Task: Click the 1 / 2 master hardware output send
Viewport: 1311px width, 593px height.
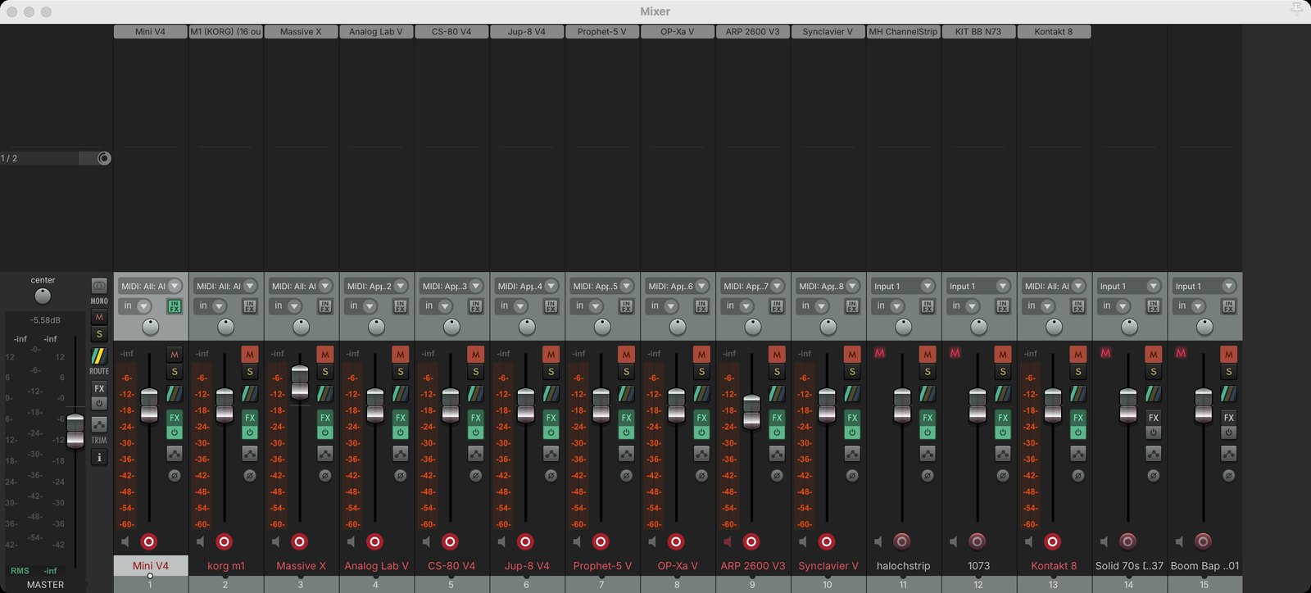Action: (x=55, y=158)
